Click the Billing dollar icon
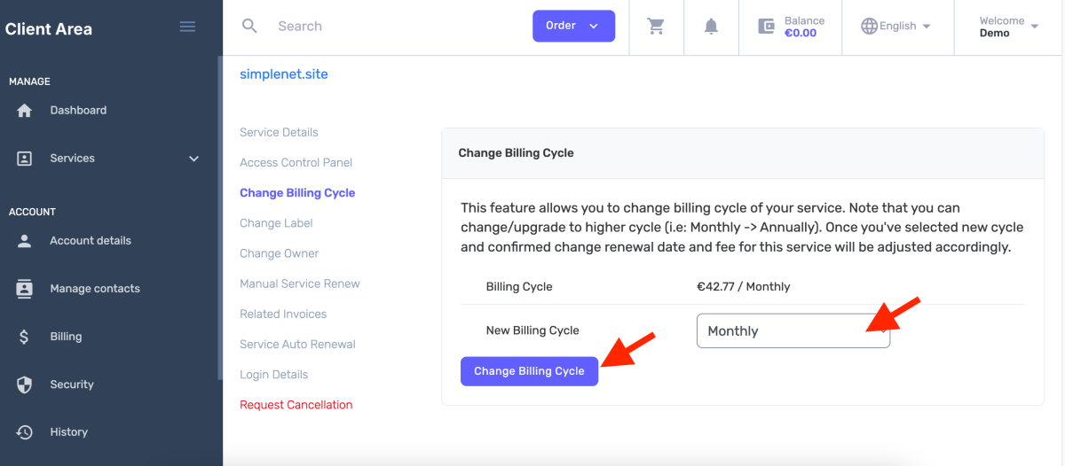This screenshot has height=466, width=1065. point(25,337)
